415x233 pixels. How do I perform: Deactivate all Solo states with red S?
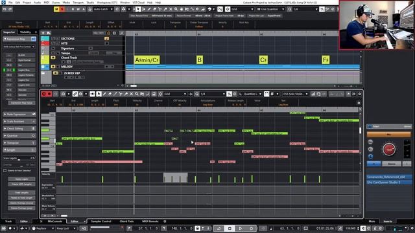(62, 9)
